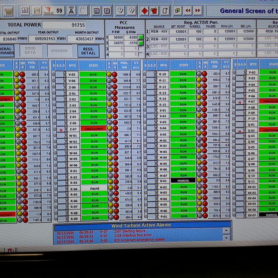Click the red diamond warning icon

(x=144, y=11)
